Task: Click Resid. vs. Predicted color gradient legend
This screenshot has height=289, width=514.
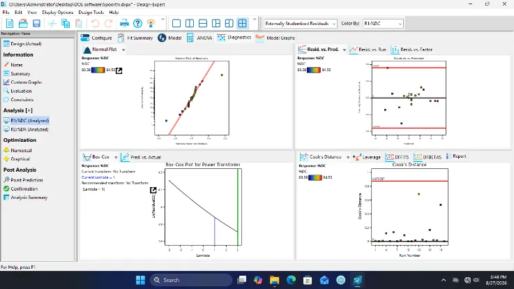Action: tap(313, 70)
